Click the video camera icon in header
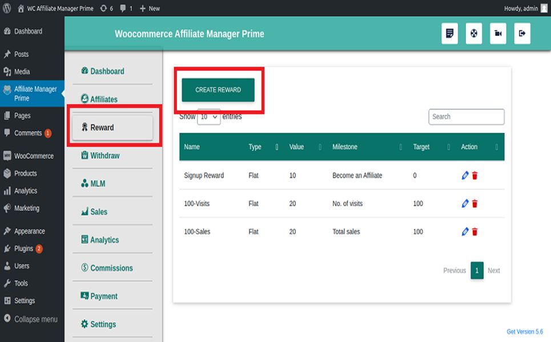551x342 pixels. click(498, 34)
